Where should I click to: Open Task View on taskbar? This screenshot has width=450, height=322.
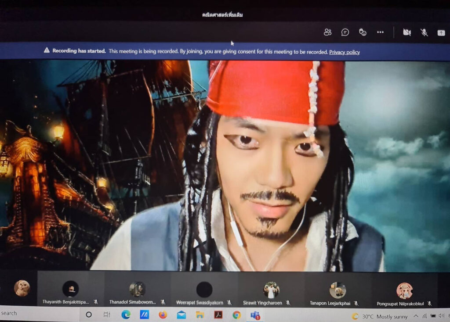(107, 315)
